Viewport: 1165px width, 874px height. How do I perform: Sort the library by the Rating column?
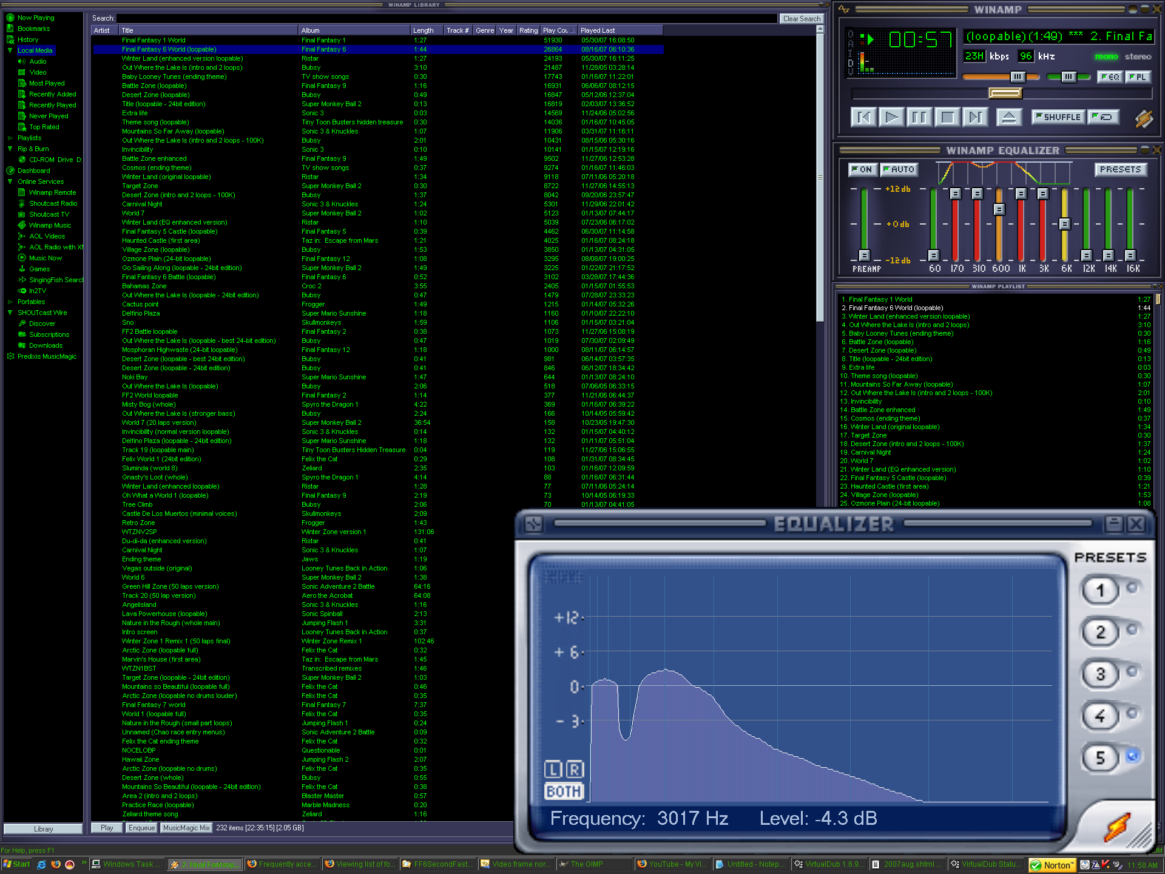[528, 30]
